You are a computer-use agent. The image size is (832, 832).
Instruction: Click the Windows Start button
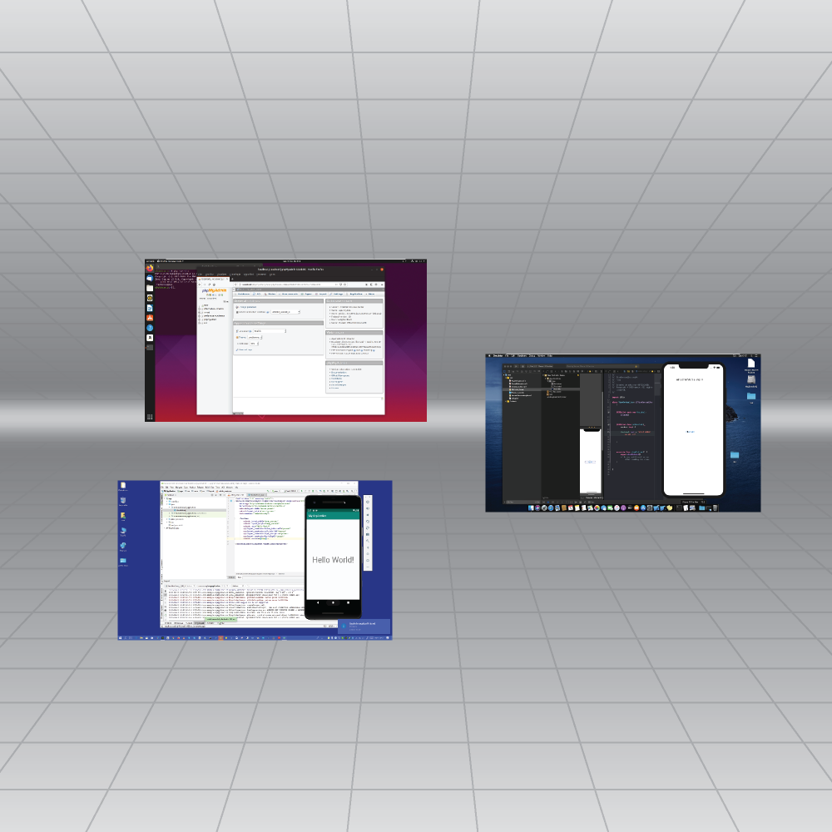pyautogui.click(x=121, y=637)
